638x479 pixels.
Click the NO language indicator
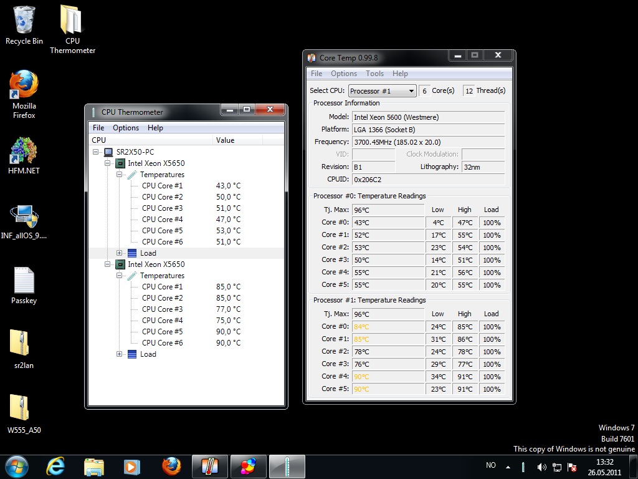pyautogui.click(x=491, y=465)
